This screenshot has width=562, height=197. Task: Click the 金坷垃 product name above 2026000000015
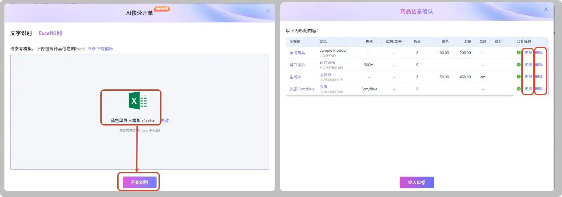[x=325, y=75]
